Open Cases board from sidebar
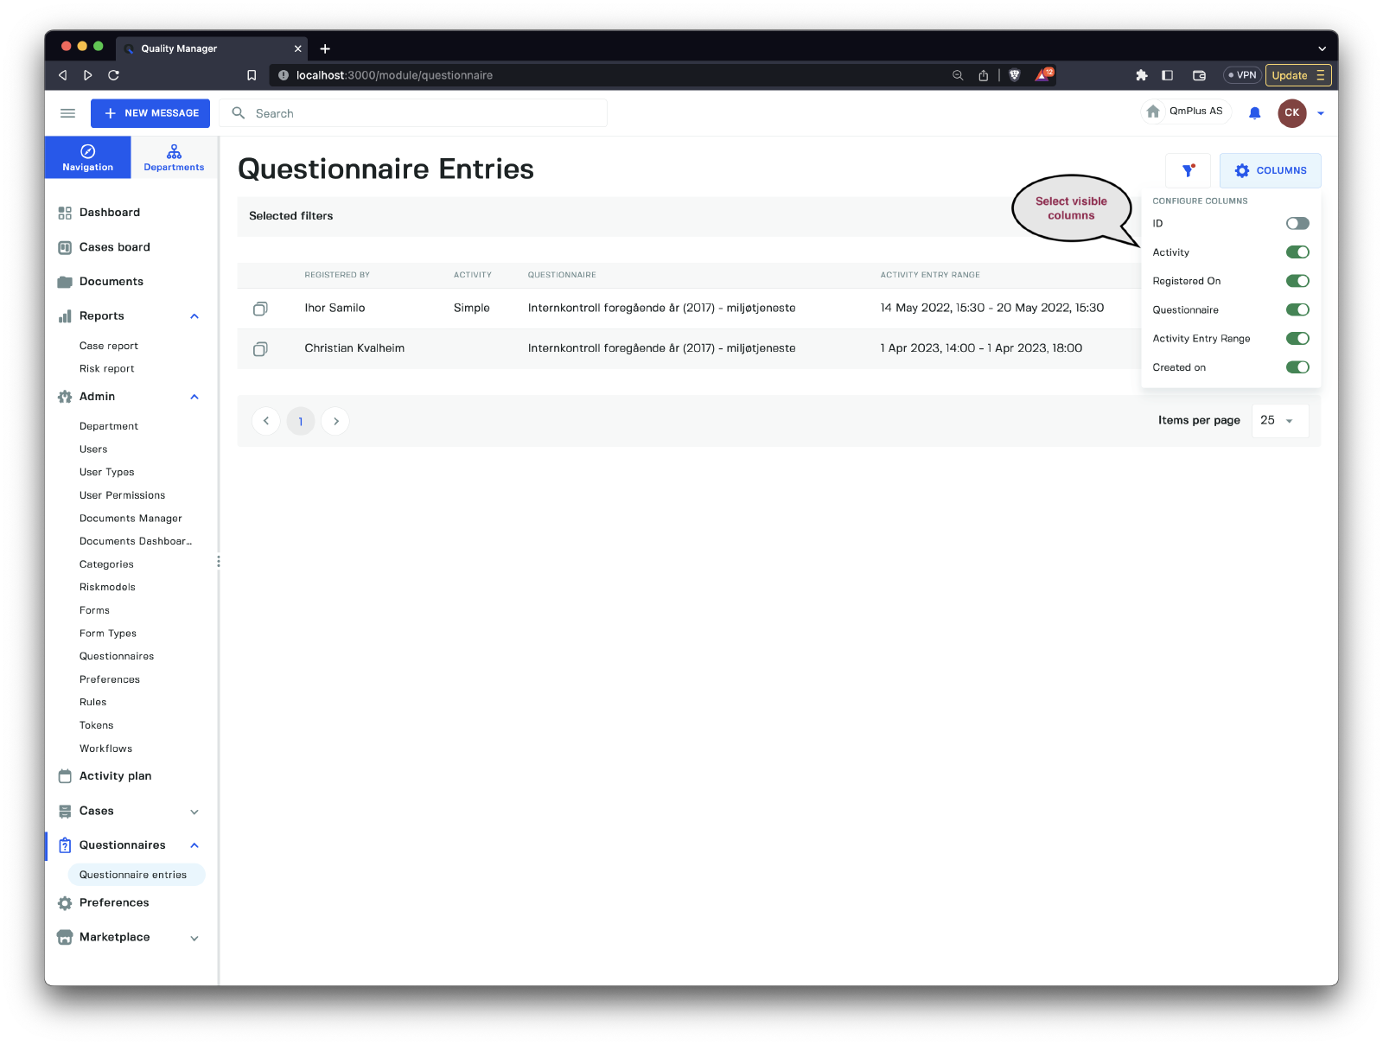1383x1045 pixels. 114,247
